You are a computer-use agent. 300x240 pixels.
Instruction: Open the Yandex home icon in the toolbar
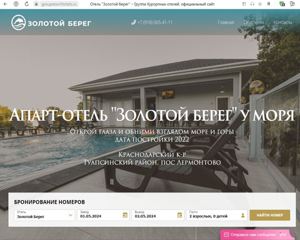click(16, 4)
